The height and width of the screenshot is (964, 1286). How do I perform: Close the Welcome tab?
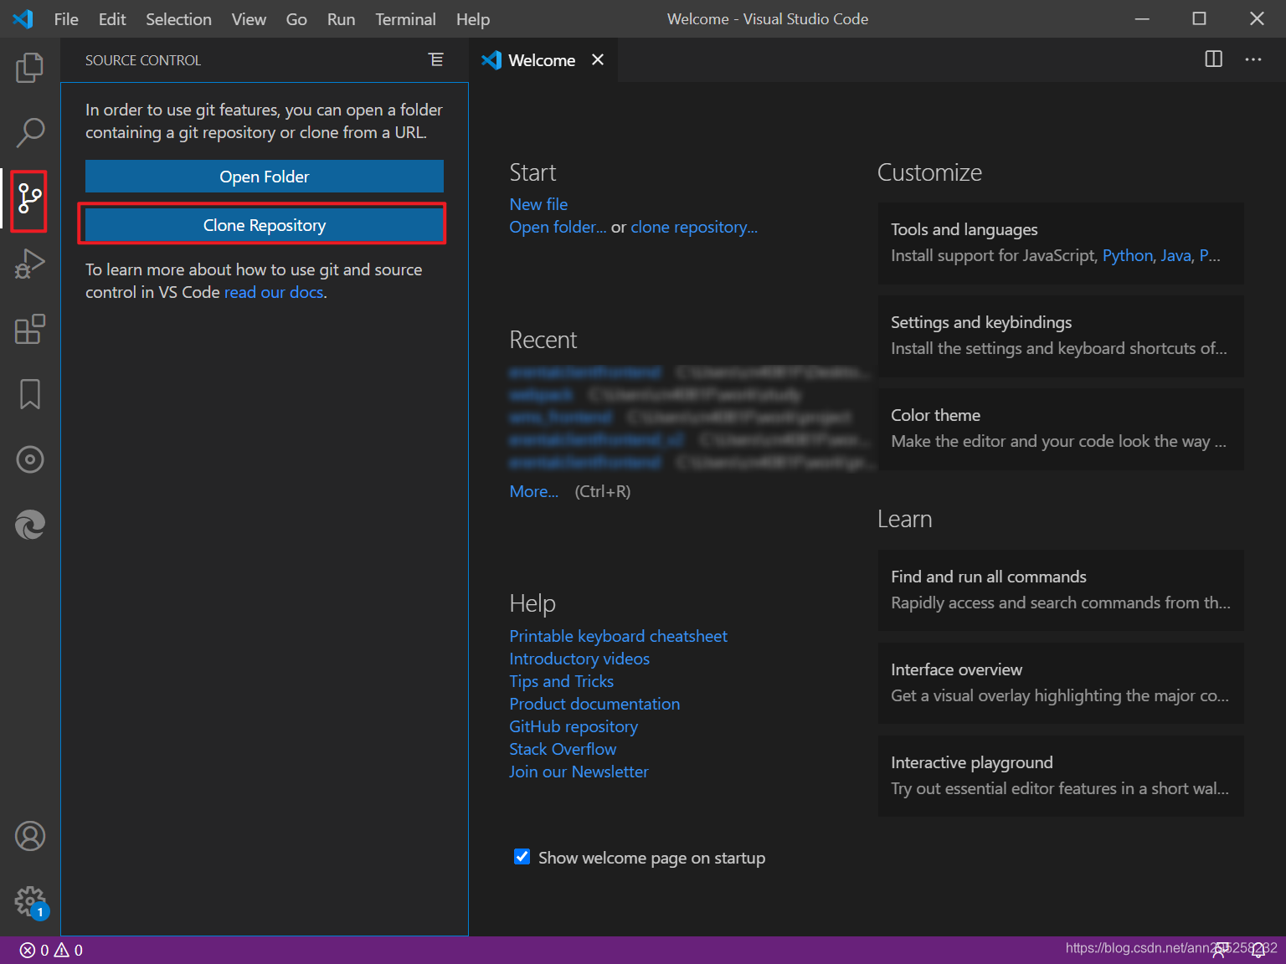coord(598,59)
